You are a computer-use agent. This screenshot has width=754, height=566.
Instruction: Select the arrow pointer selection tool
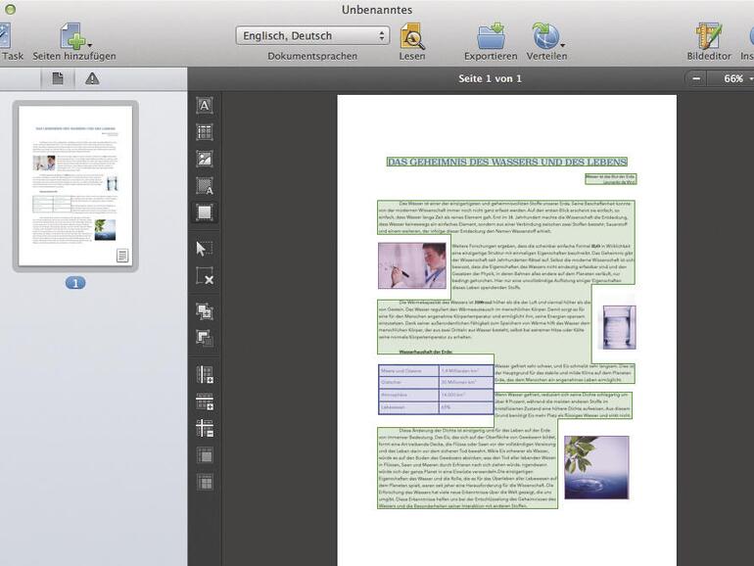coord(205,248)
